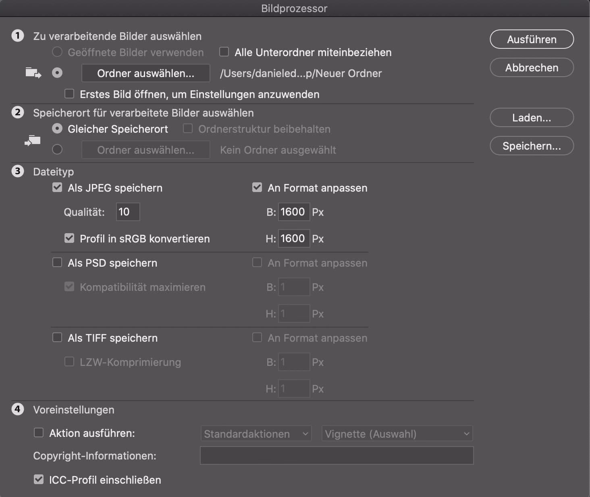Disable ICC-Profil einschließen
Viewport: 590px width, 497px height.
tap(39, 479)
